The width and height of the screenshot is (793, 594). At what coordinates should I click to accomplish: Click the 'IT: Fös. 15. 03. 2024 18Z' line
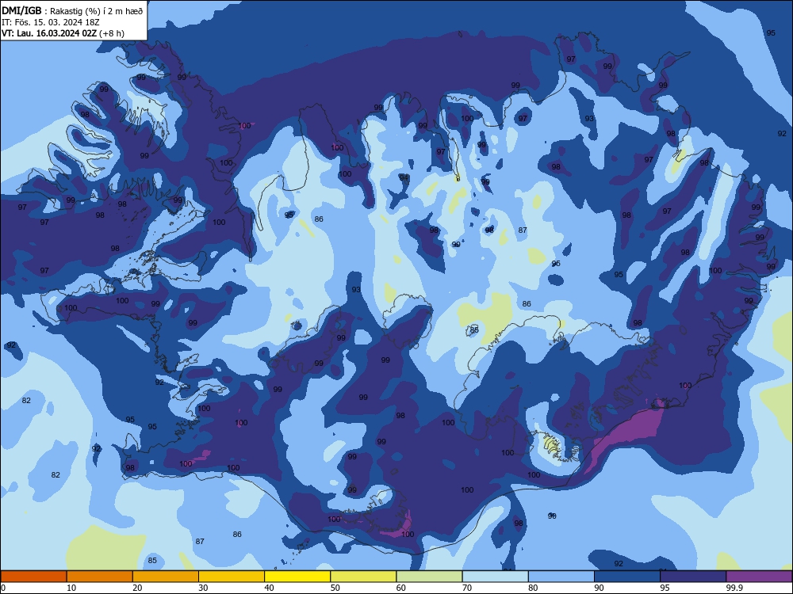(51, 22)
